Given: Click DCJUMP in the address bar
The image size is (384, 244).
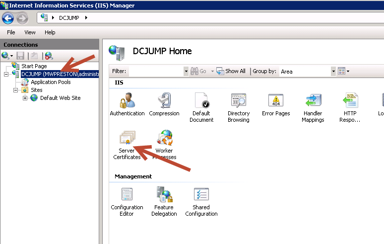Looking at the screenshot, I should coord(69,18).
